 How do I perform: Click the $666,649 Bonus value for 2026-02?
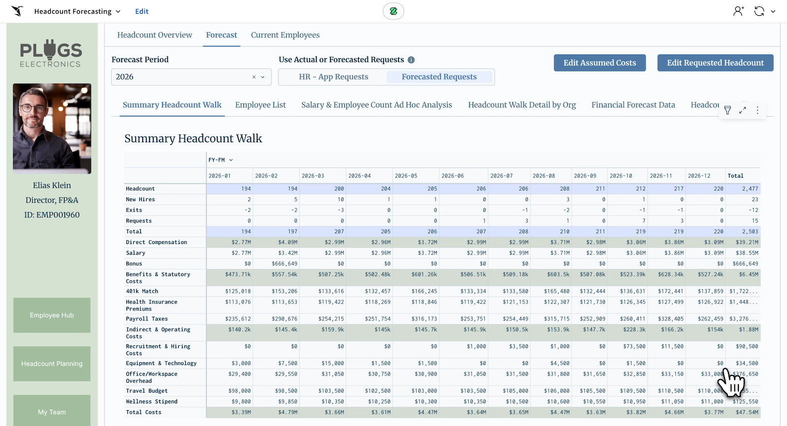[x=284, y=264]
